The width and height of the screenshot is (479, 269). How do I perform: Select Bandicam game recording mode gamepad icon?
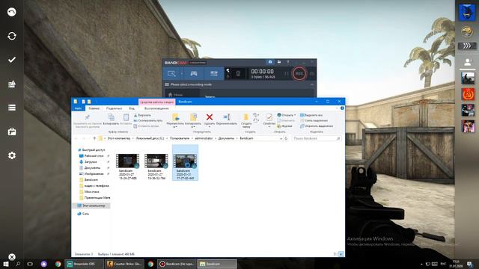pyautogui.click(x=194, y=73)
